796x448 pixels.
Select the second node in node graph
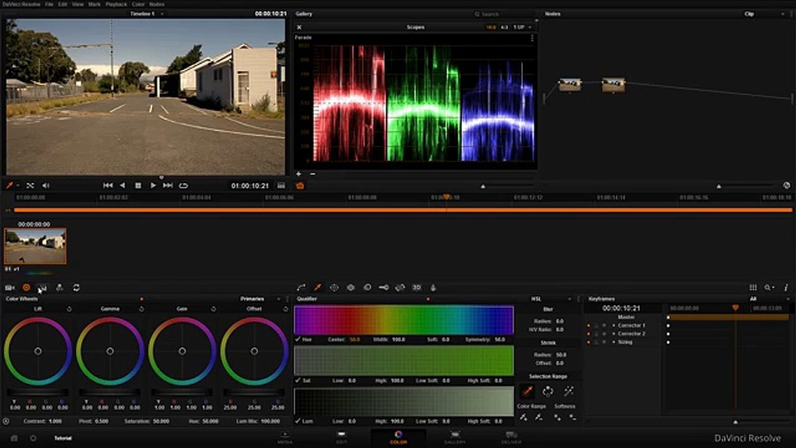(x=613, y=85)
